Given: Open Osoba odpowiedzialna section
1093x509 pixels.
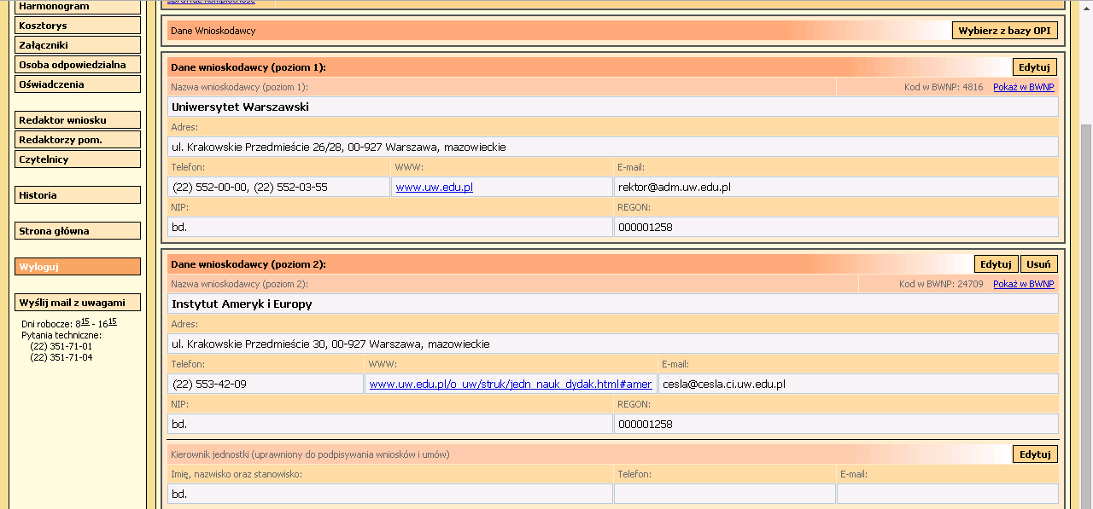Looking at the screenshot, I should coord(78,65).
